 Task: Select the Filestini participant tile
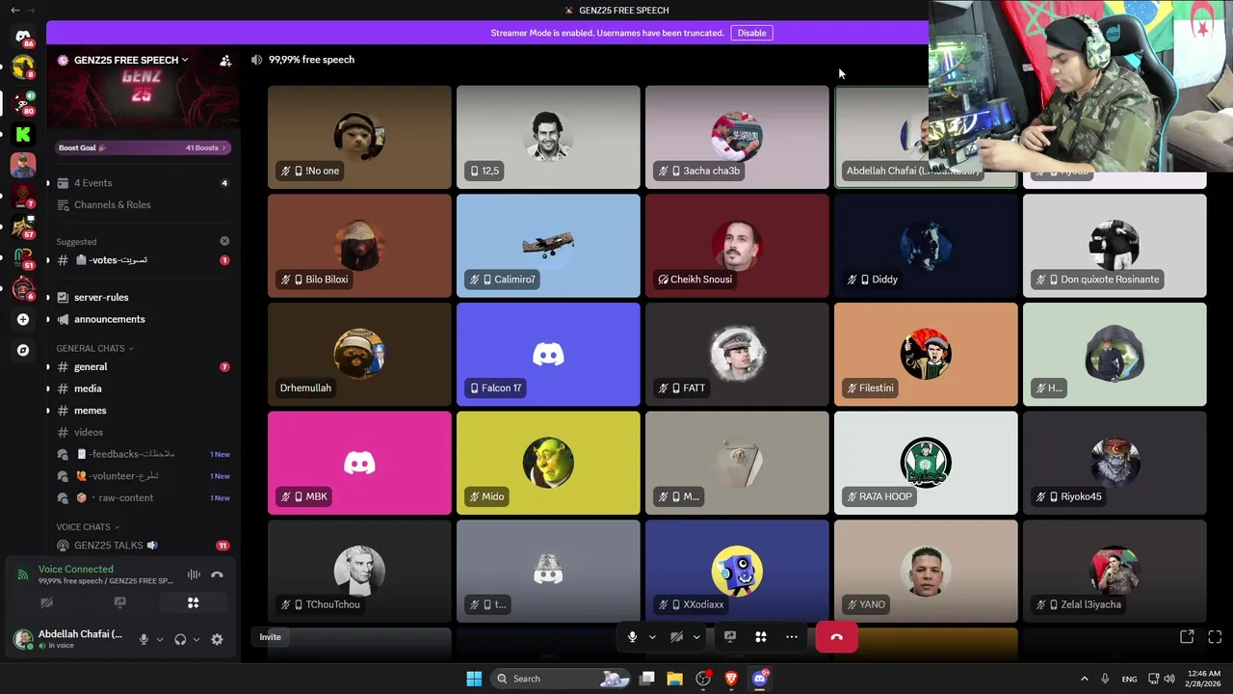tap(926, 355)
